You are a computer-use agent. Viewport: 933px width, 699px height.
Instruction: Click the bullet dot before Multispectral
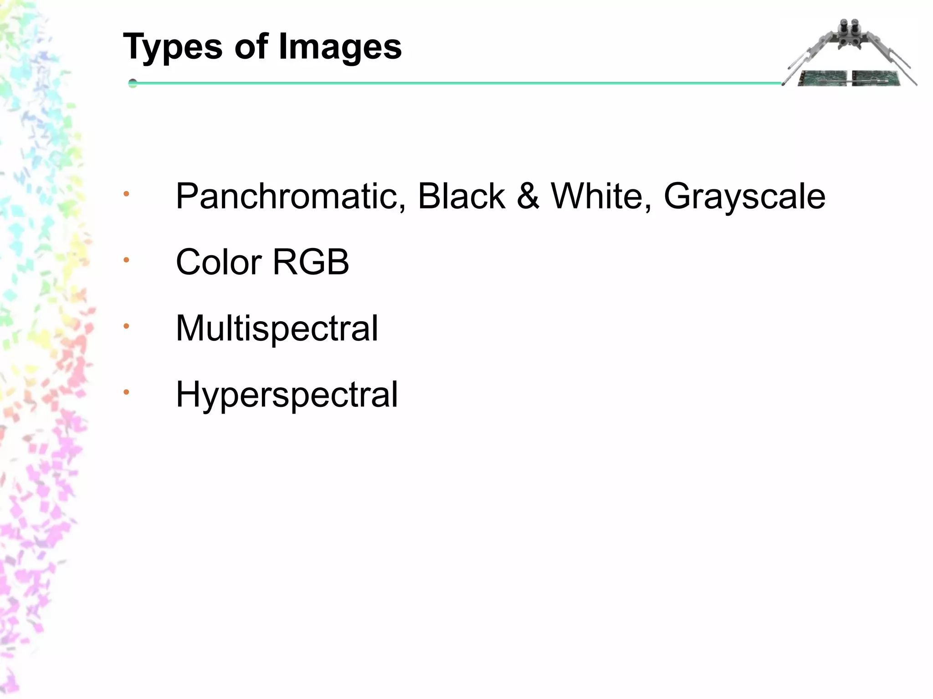(x=126, y=326)
